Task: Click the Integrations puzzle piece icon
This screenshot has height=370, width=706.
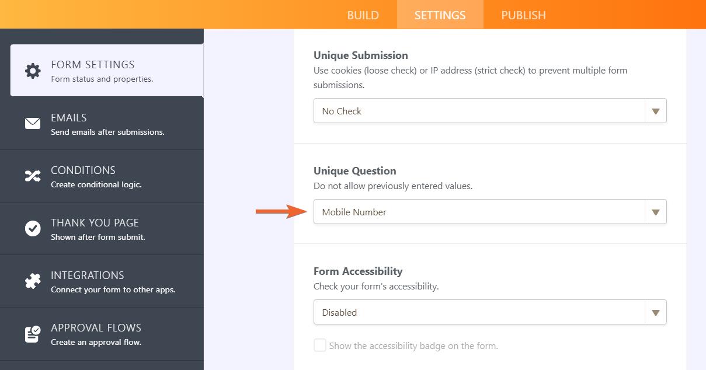Action: [33, 281]
